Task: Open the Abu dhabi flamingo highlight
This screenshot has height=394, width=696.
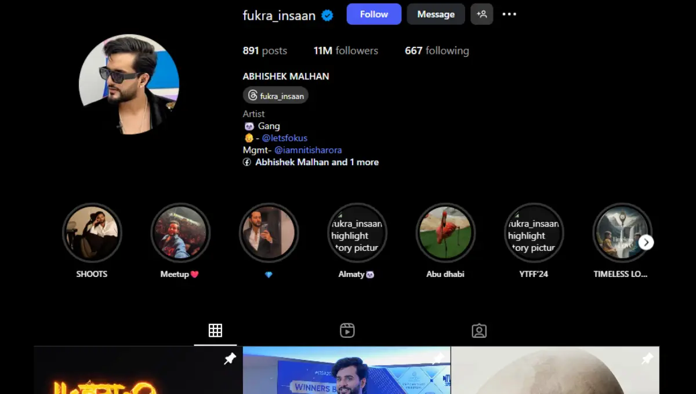Action: tap(445, 233)
